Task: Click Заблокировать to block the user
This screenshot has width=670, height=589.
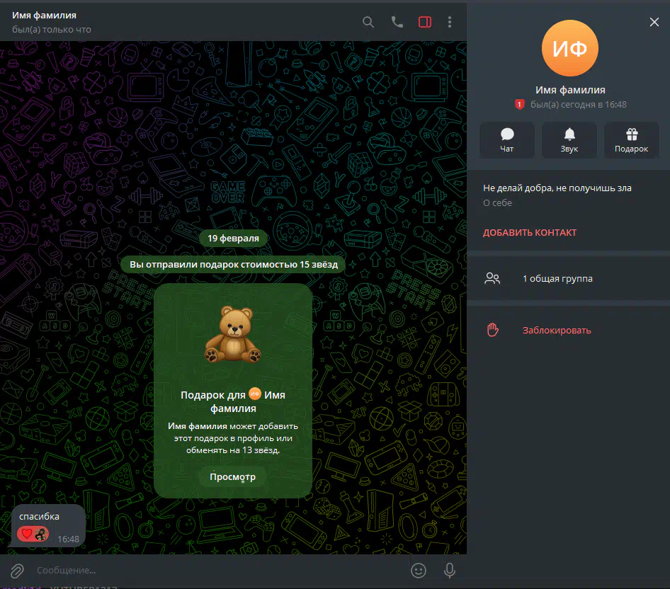Action: tap(557, 330)
